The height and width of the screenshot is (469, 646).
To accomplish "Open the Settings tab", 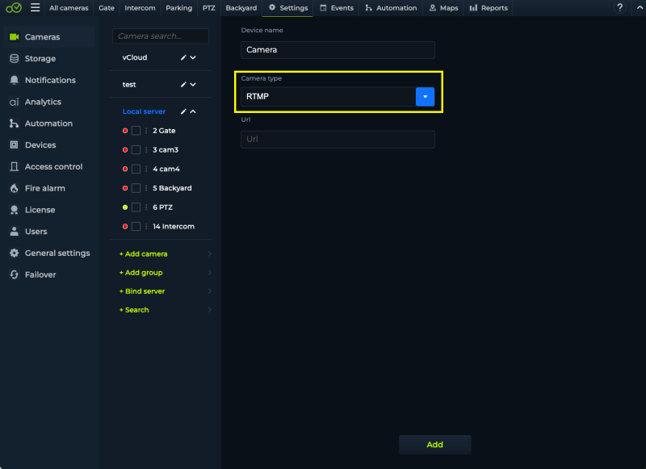I will point(288,8).
